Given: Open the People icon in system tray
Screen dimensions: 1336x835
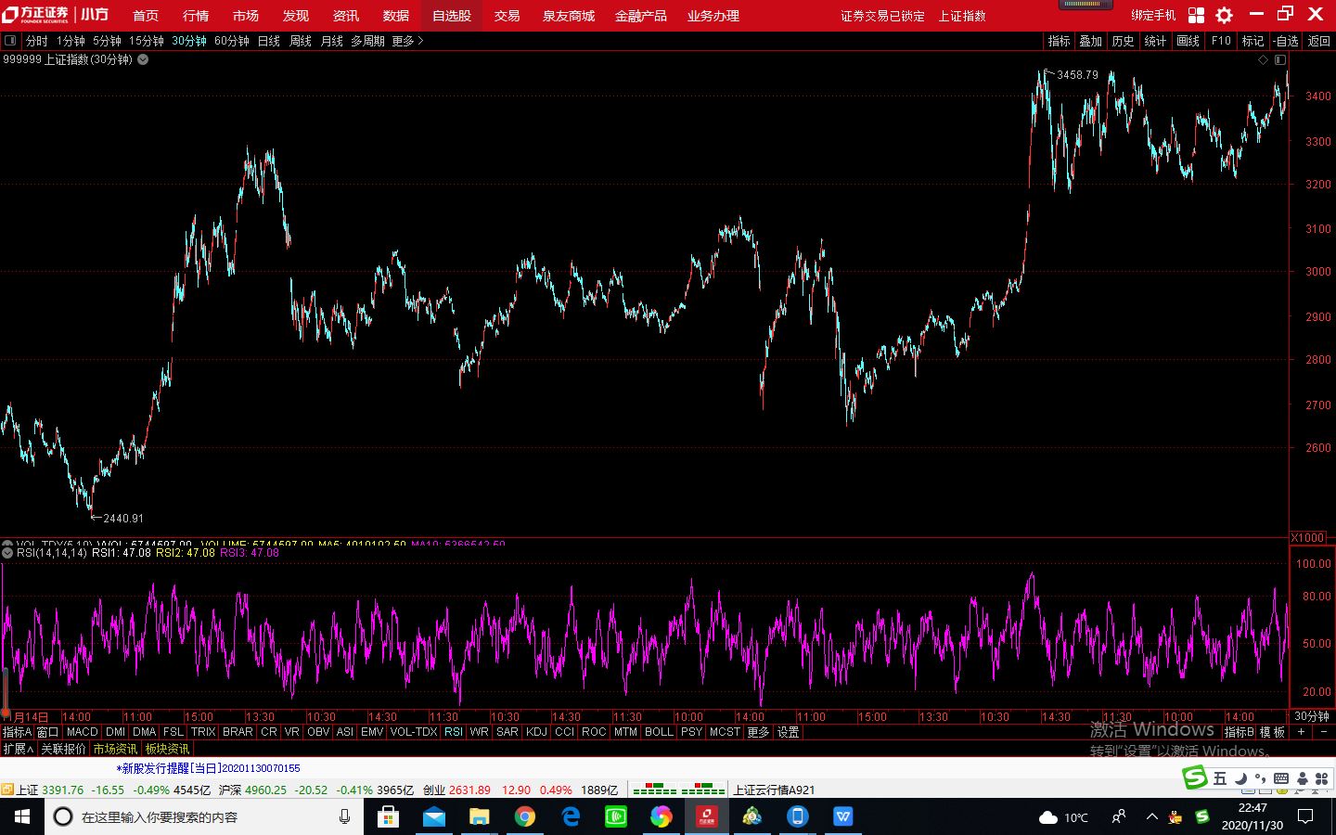Looking at the screenshot, I should (1119, 816).
